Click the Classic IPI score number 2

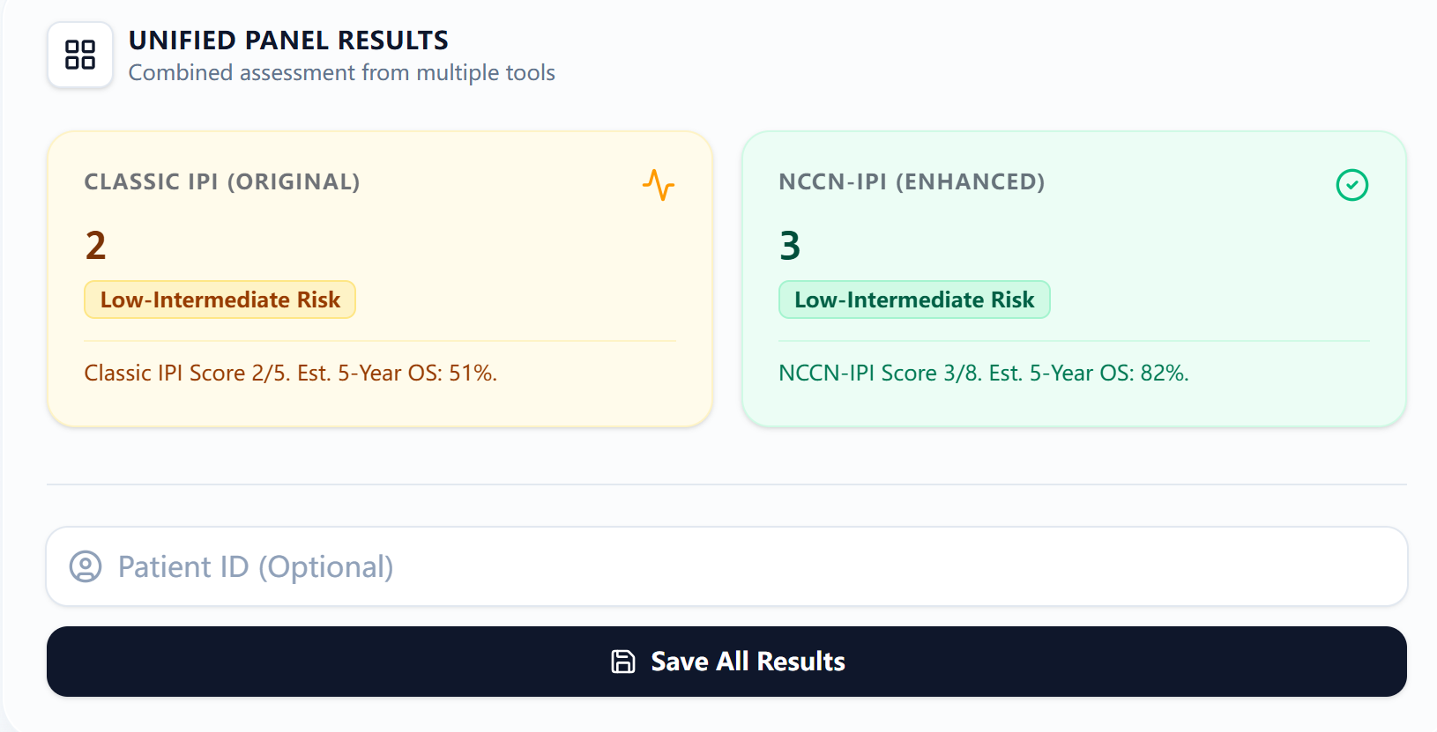pos(95,245)
